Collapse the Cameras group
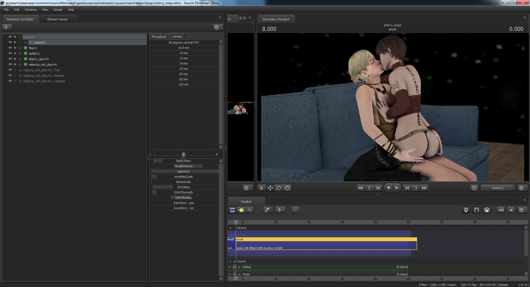This screenshot has width=530, height=287. [x=20, y=37]
